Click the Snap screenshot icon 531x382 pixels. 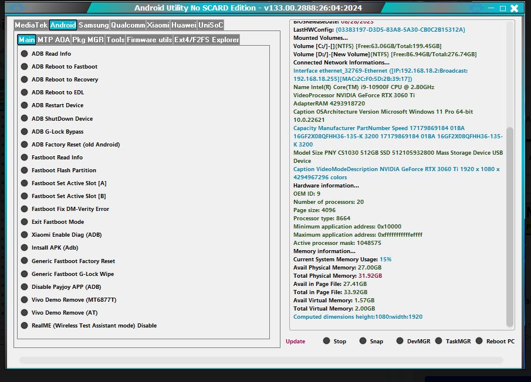(x=363, y=341)
